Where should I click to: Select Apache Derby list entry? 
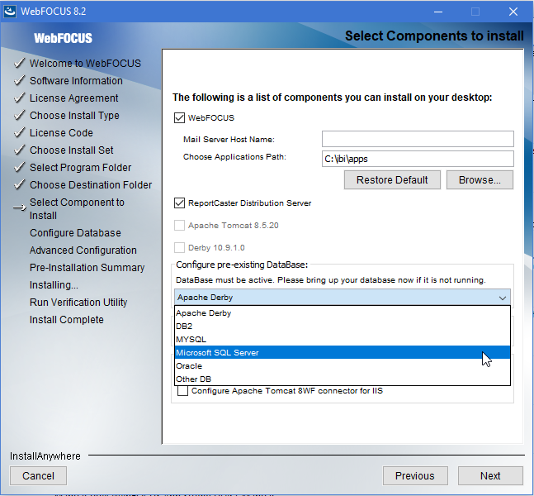[343, 313]
